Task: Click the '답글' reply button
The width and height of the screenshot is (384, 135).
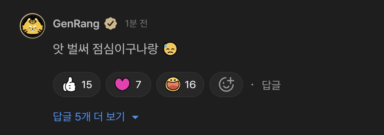Action: point(271,85)
